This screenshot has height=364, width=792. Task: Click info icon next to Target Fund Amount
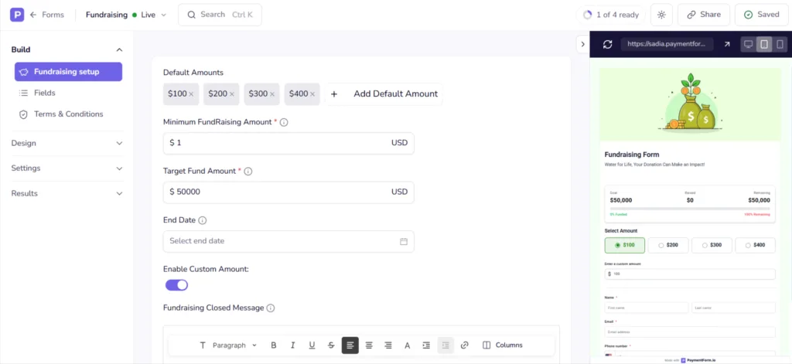click(248, 171)
